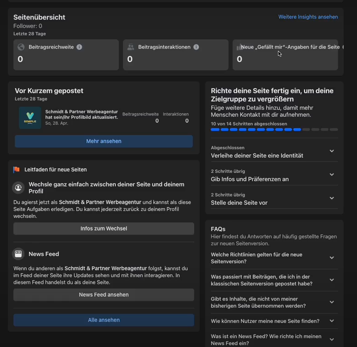
Task: Click the info icon next to Beitragsinteraktionen
Action: point(196,47)
